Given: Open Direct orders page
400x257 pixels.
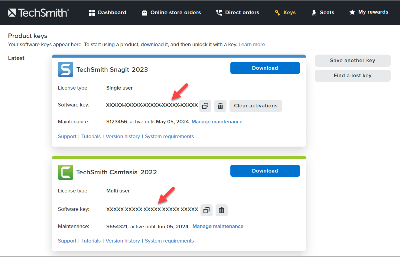Looking at the screenshot, I should pyautogui.click(x=237, y=12).
